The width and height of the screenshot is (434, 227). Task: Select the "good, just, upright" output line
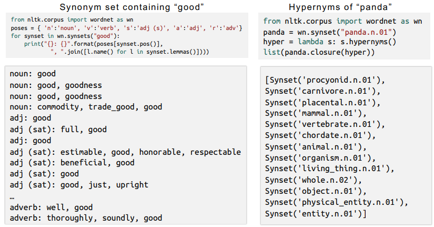(79, 185)
